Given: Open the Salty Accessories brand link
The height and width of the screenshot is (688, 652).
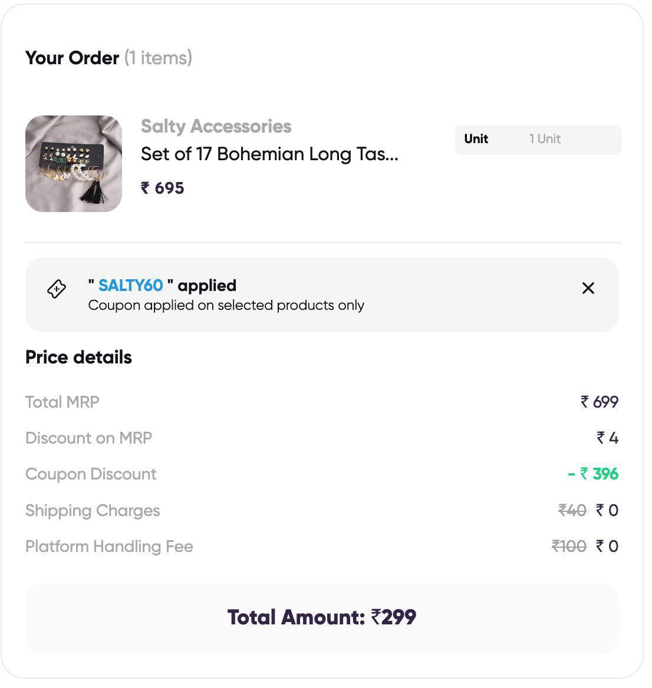Looking at the screenshot, I should (x=216, y=127).
